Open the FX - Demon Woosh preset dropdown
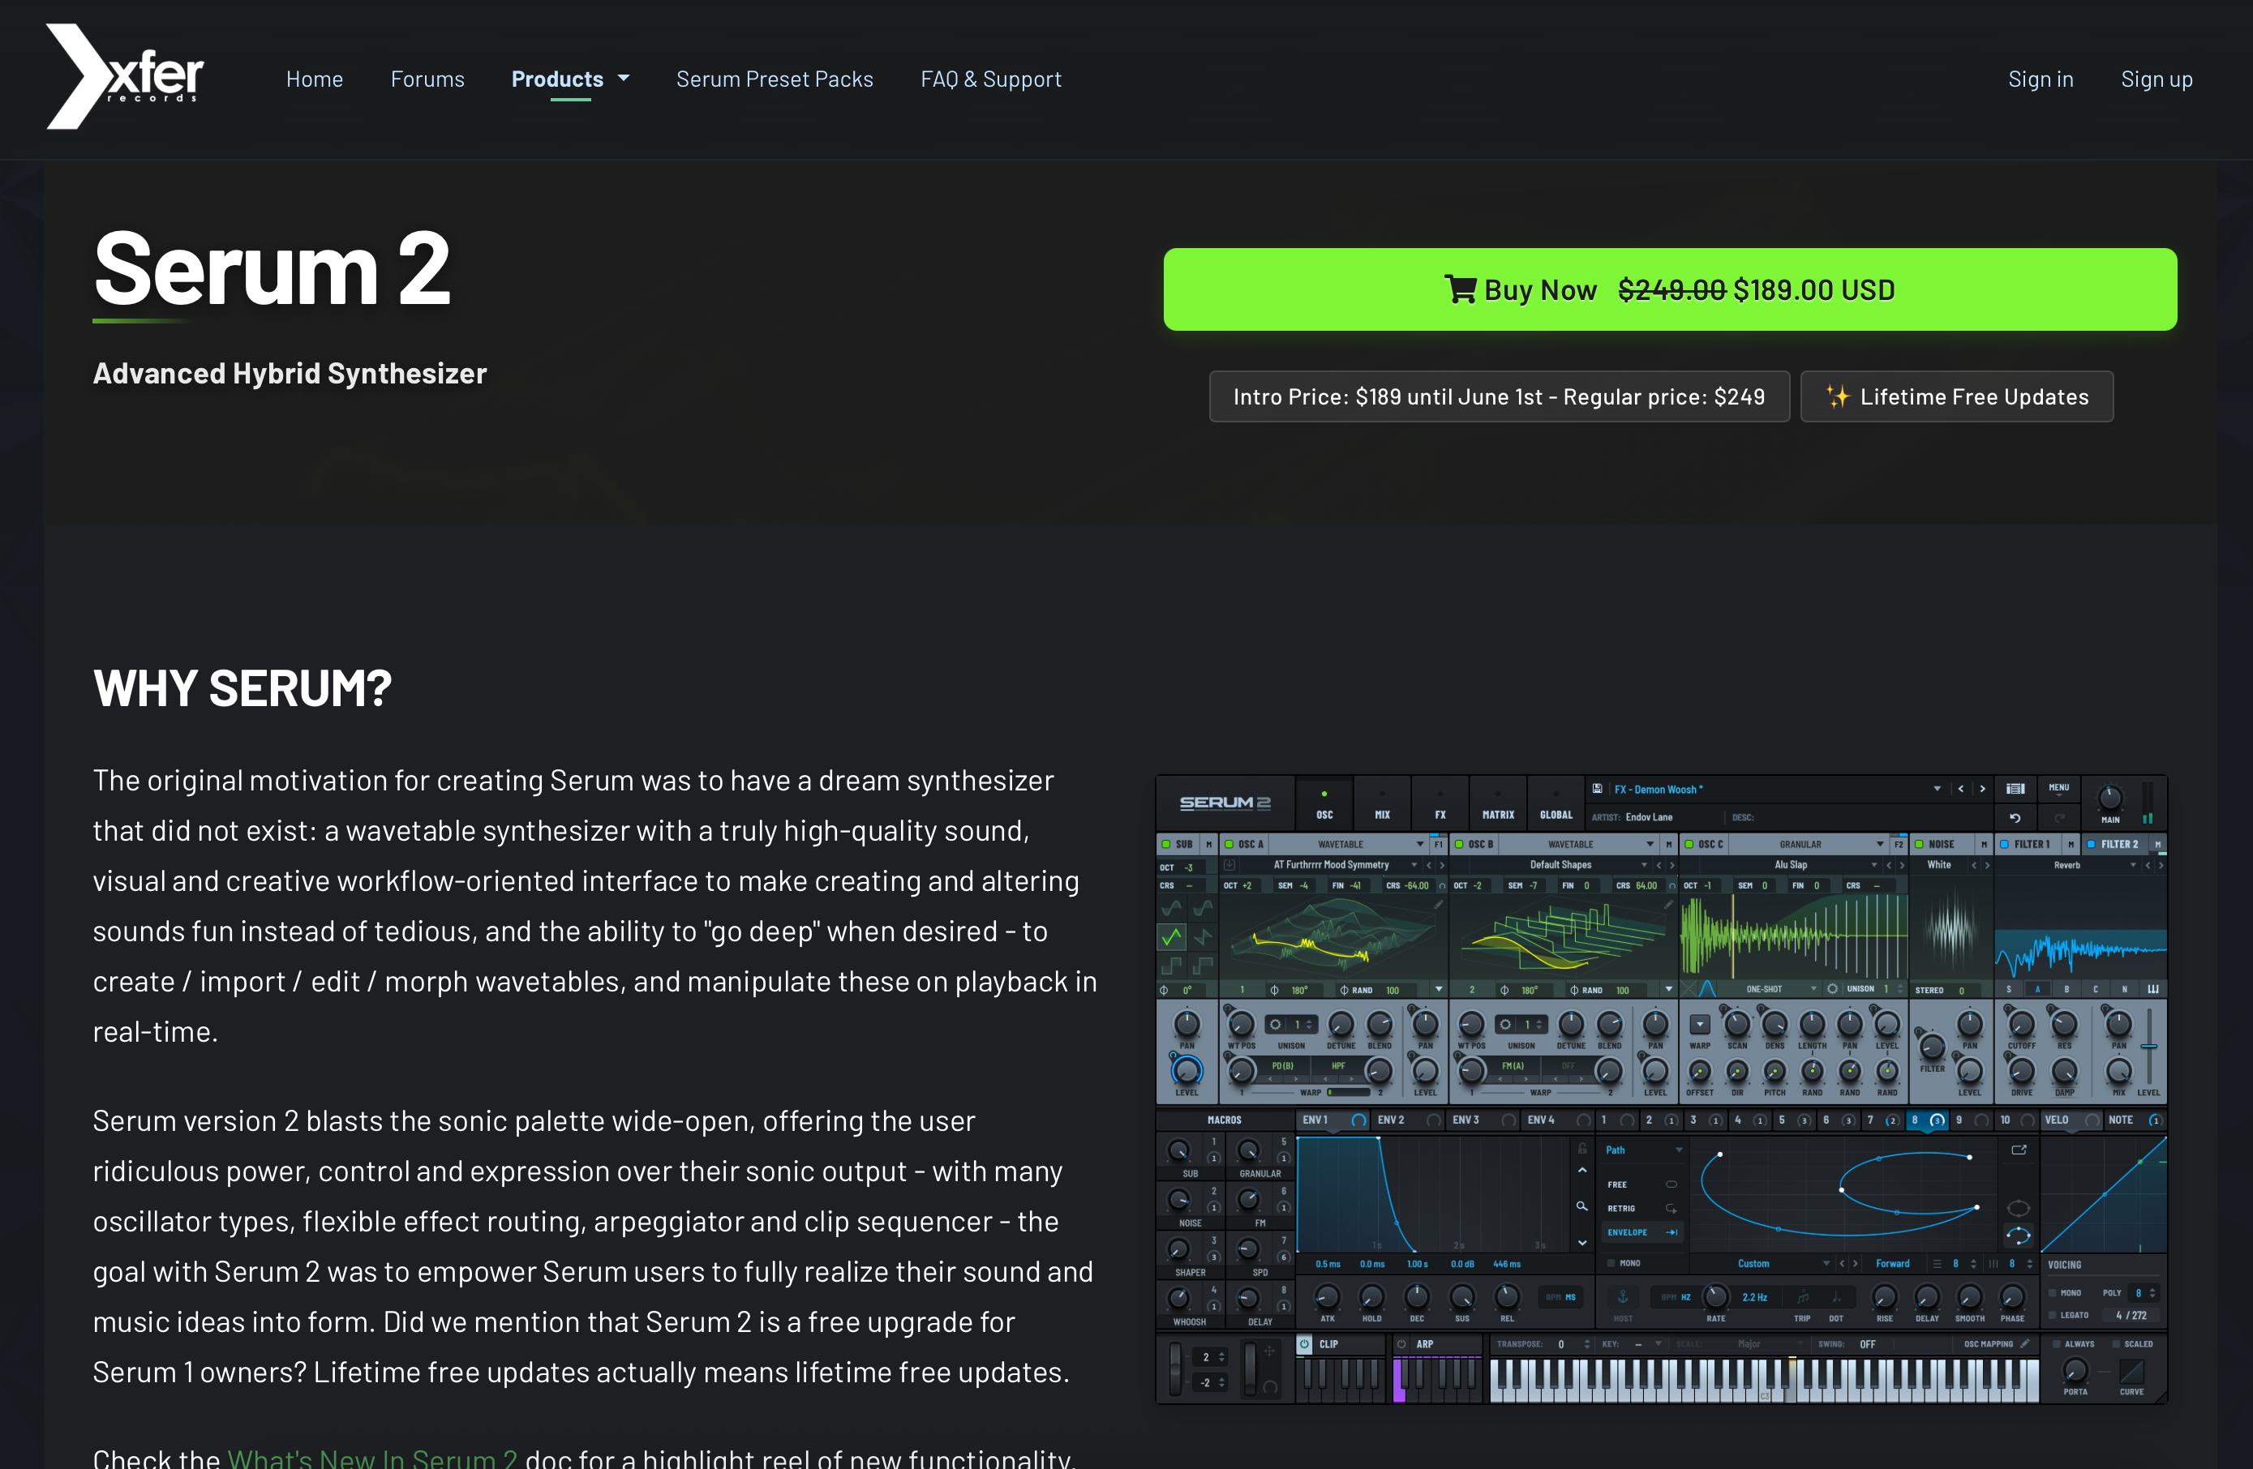Screen dimensions: 2253x1469 [x=1936, y=789]
